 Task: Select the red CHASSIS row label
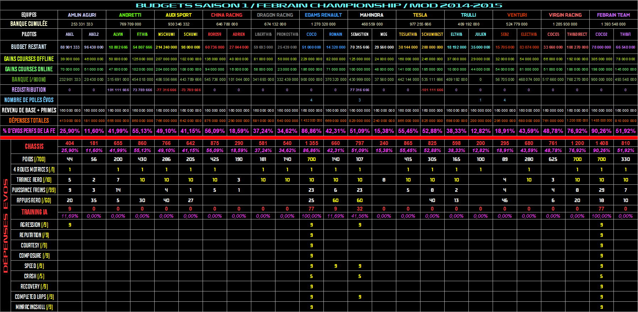(x=34, y=146)
